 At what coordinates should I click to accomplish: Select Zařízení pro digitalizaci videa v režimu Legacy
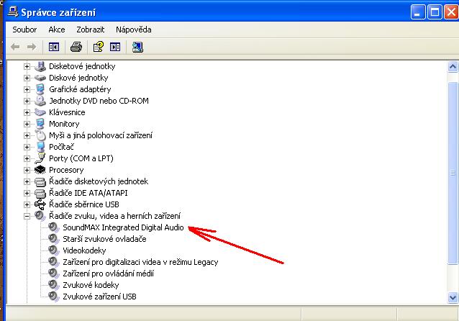pos(140,262)
